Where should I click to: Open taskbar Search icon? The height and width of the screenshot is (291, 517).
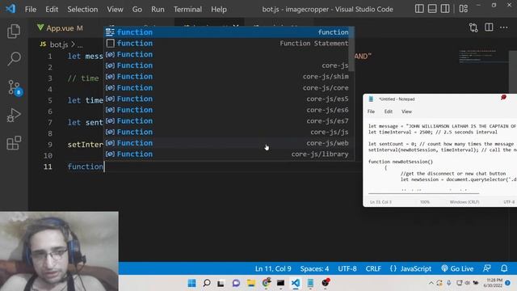207,283
